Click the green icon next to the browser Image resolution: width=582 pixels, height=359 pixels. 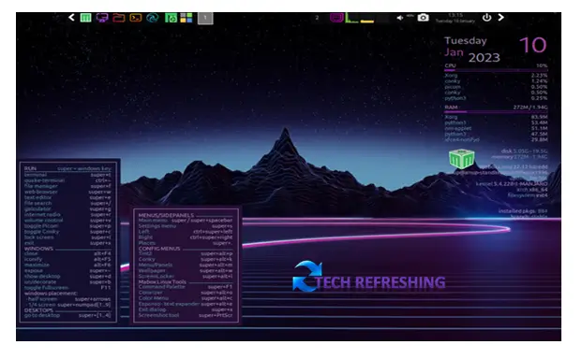171,18
